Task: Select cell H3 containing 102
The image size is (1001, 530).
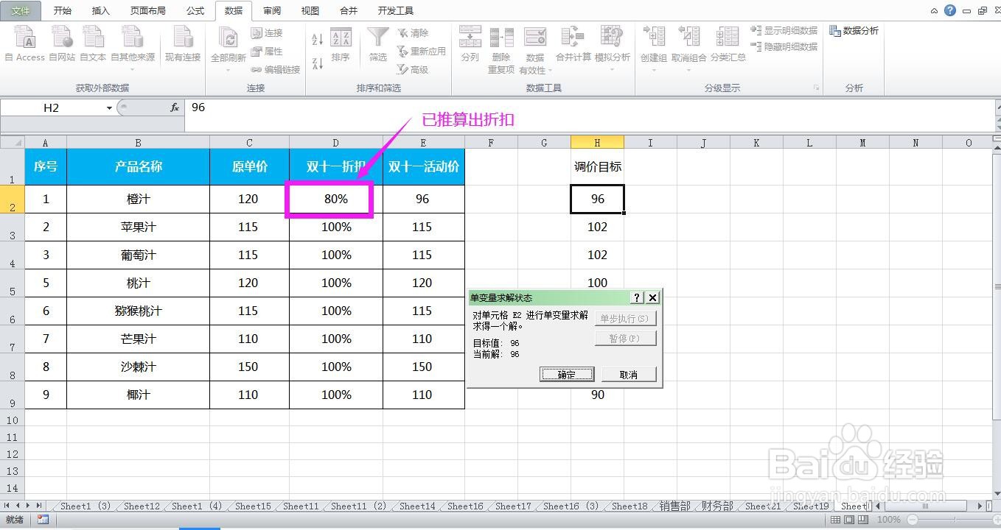Action: click(597, 227)
